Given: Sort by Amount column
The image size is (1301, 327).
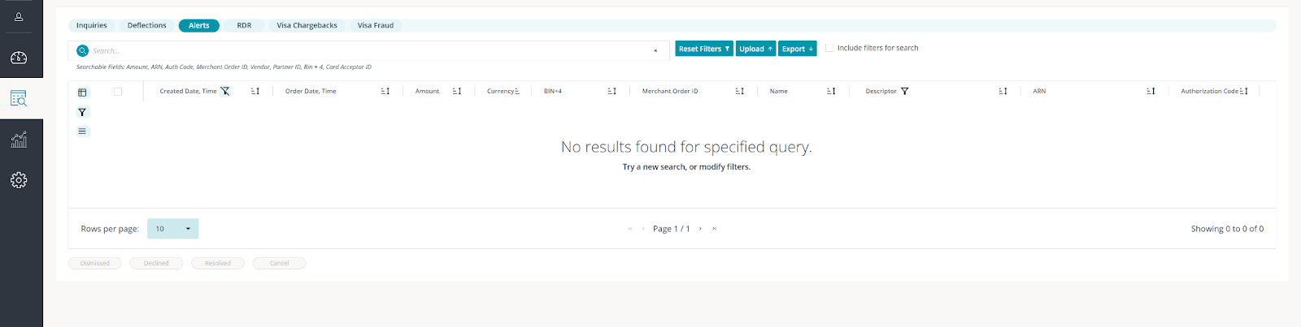Looking at the screenshot, I should click(457, 91).
